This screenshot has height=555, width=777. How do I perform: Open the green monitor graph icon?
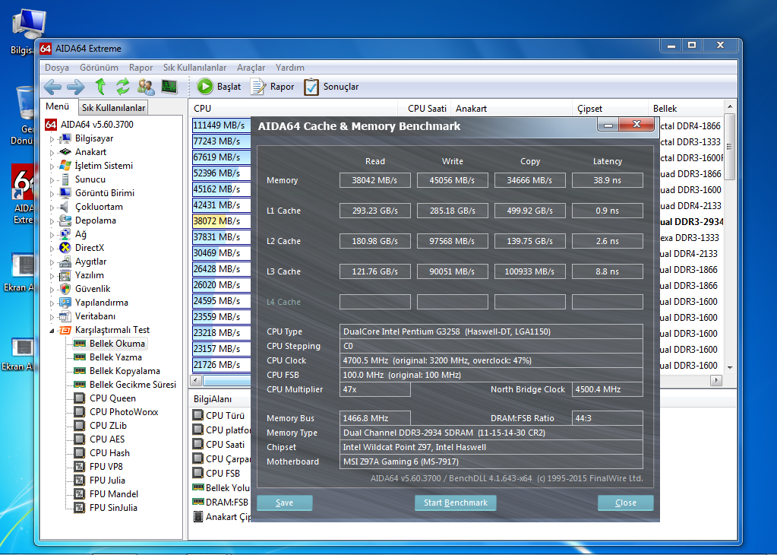(169, 87)
